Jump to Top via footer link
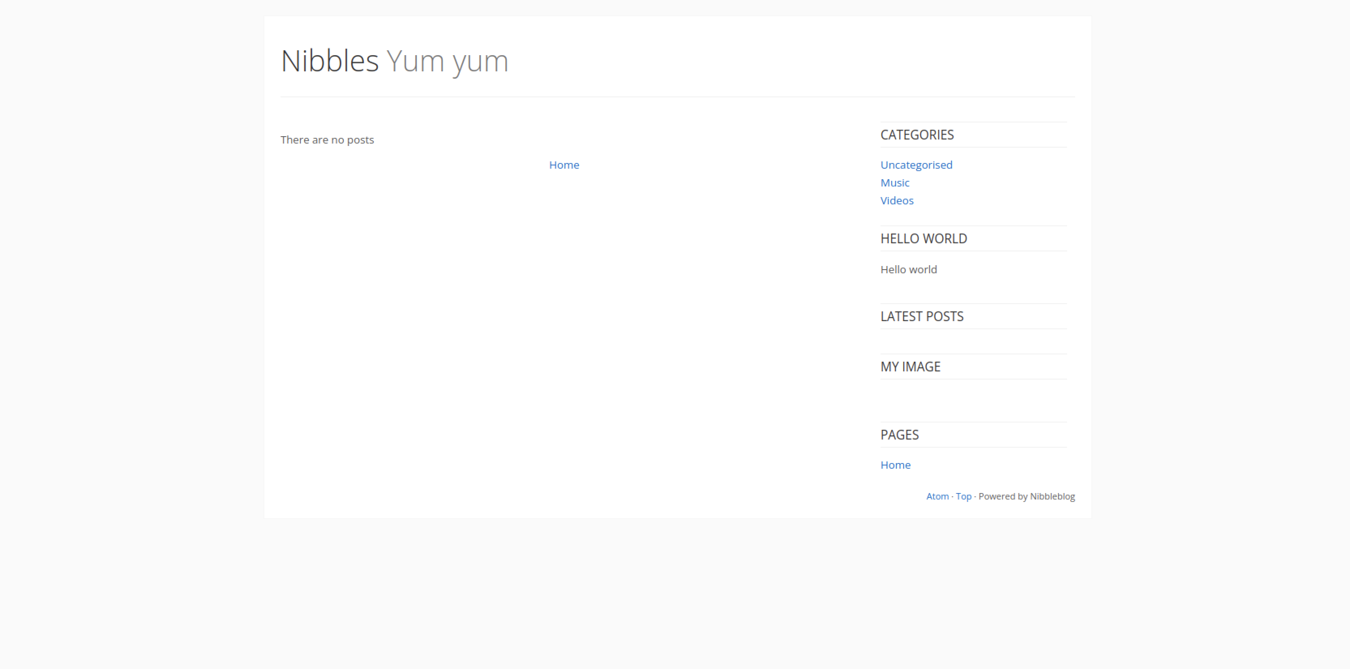The height and width of the screenshot is (669, 1350). point(963,497)
